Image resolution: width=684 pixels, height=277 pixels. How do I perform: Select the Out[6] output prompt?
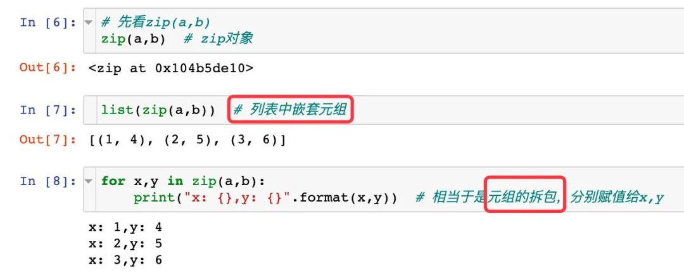(47, 67)
